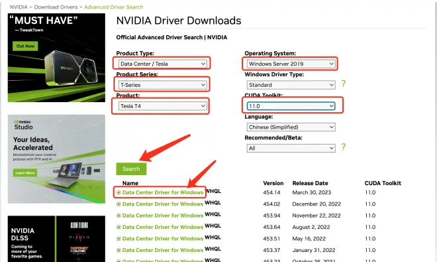437x262 pixels.
Task: Open the CUDA Toolkit 11.0 dropdown
Action: (291, 106)
